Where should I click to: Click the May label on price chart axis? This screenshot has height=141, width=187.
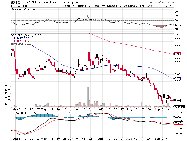click(x=44, y=109)
